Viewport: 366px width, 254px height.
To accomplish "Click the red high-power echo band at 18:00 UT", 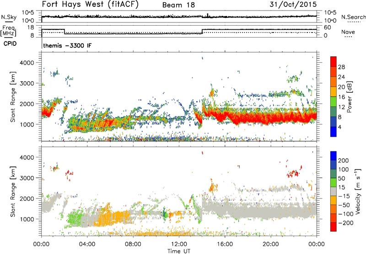I will pos(248,118).
